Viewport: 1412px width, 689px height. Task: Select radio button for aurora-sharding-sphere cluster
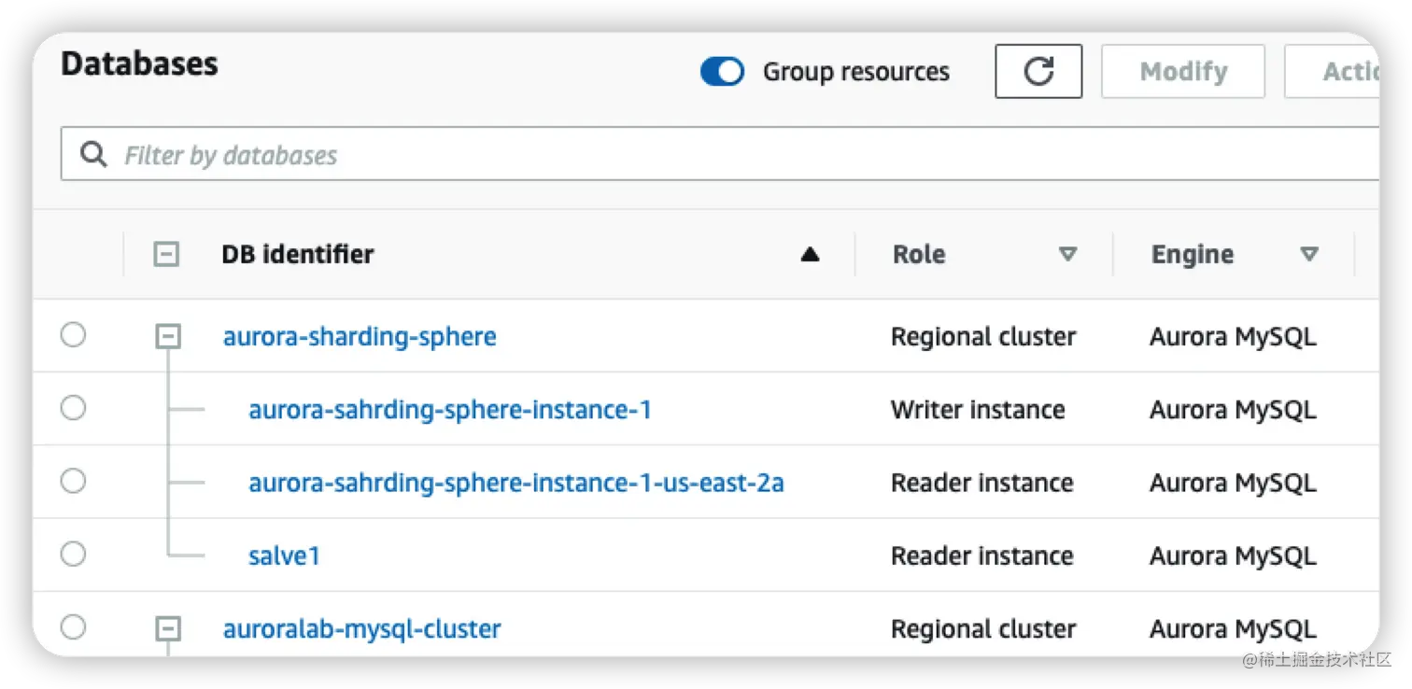[74, 335]
